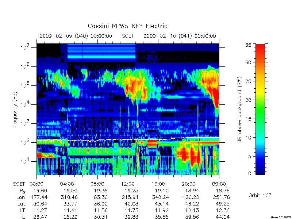The width and height of the screenshot is (292, 219).
Task: Click the 00:00 time label above Rs 18.76
Action: pos(219,184)
